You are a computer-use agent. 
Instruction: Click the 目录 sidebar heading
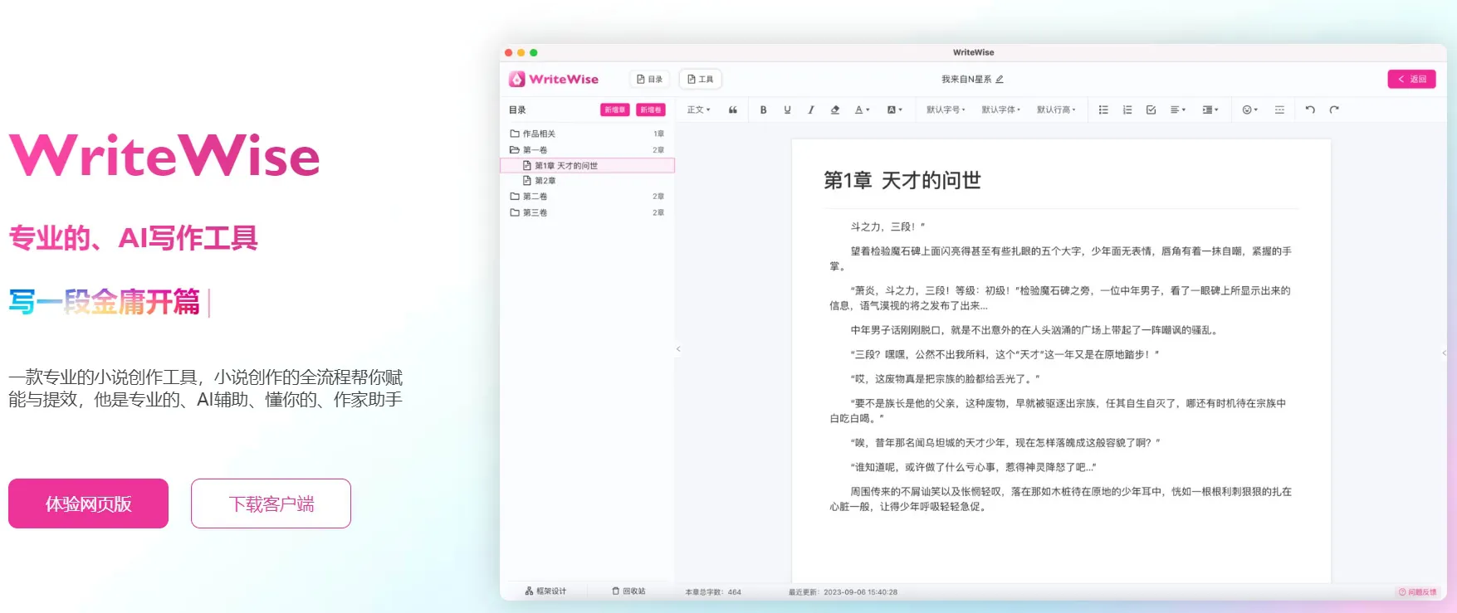click(x=517, y=109)
